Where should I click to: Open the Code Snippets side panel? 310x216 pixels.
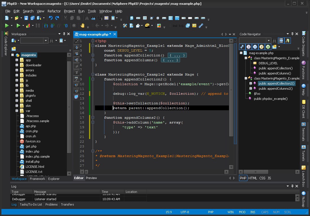(304, 43)
